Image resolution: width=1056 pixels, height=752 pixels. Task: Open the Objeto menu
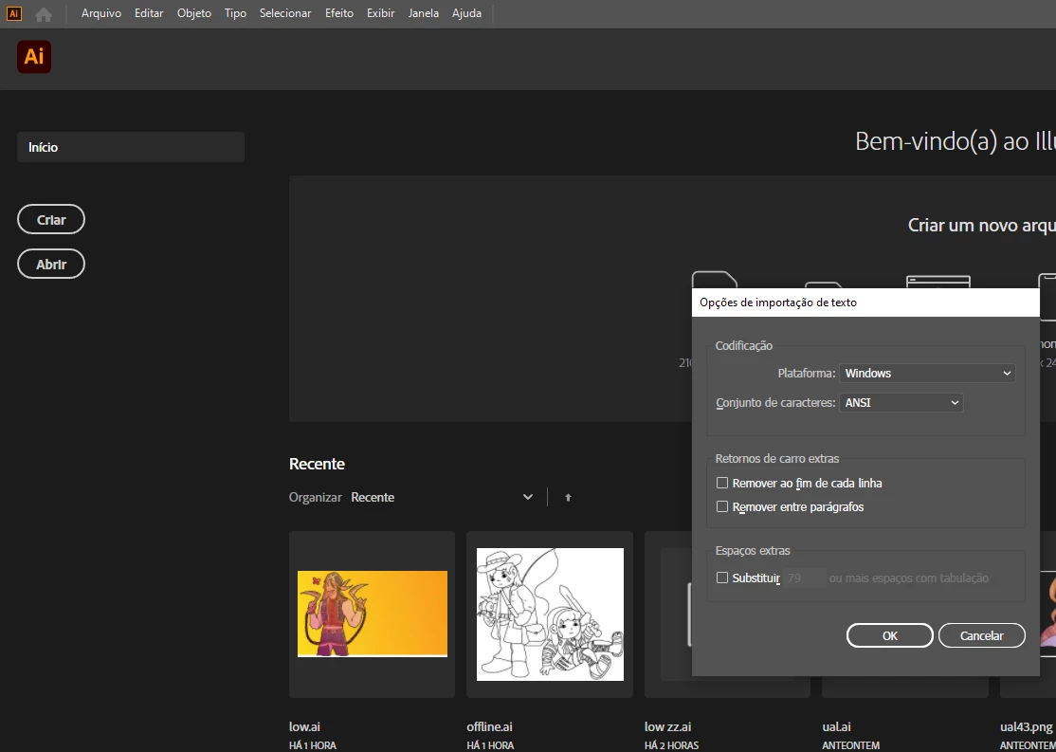click(x=194, y=13)
